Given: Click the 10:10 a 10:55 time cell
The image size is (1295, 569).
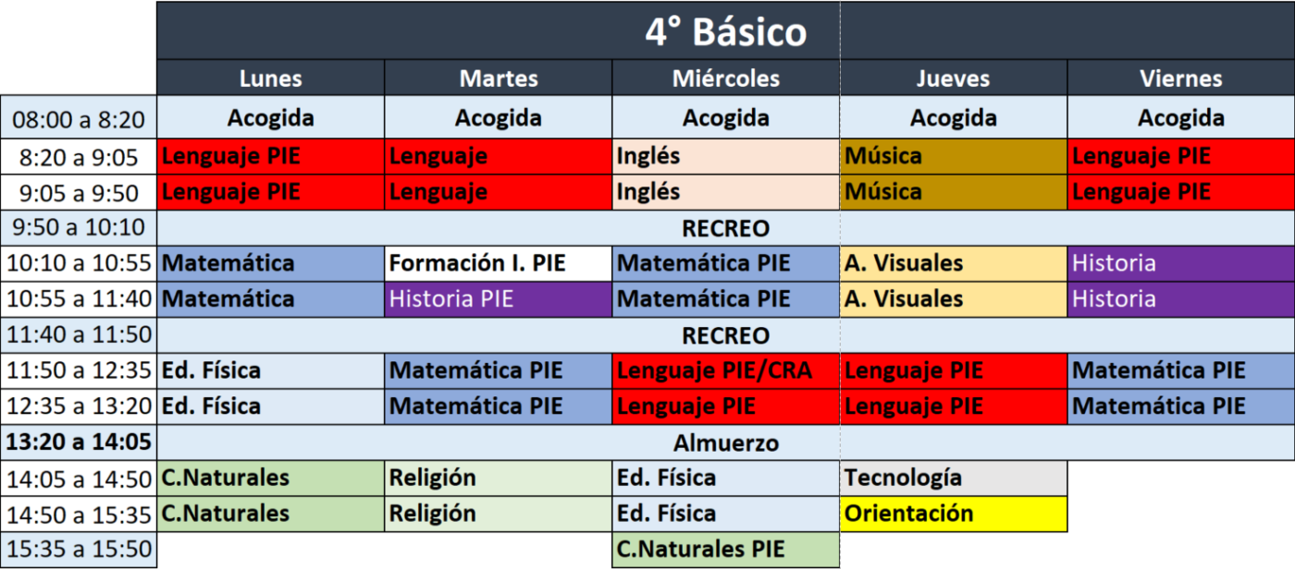Looking at the screenshot, I should (79, 263).
